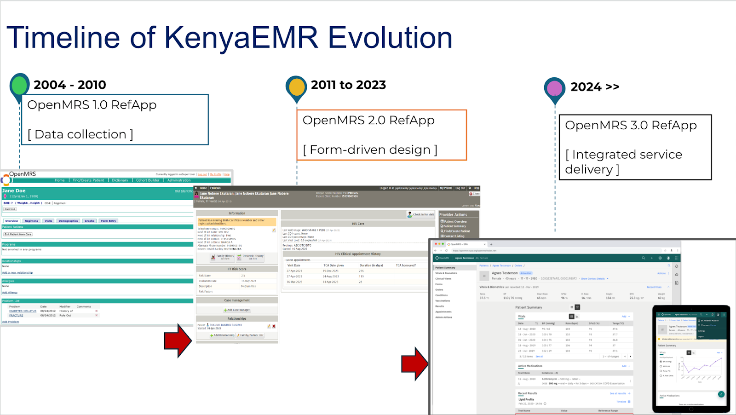736x415 pixels.
Task: Select Vitals & Biometrics in OpenMRS 3.0 sidebar
Action: [x=446, y=273]
